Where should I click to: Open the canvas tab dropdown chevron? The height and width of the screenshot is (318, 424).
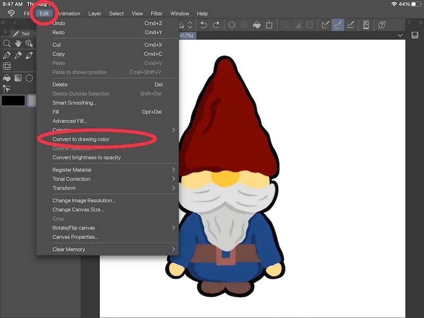[x=401, y=34]
